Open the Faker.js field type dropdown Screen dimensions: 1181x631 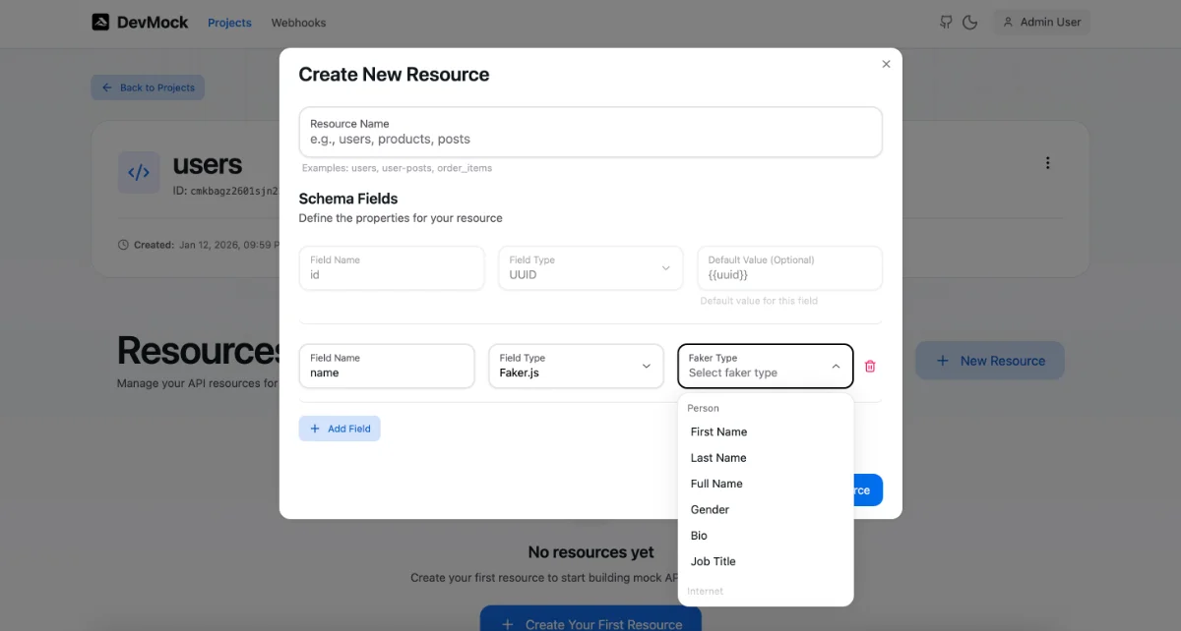[x=576, y=366]
